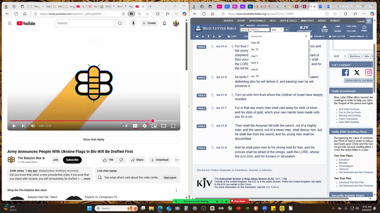
Task: Click KJV Click to Change button
Action: [304, 29]
